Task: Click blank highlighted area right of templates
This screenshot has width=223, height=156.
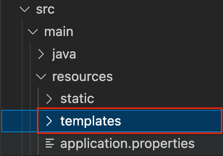Action: pos(171,121)
